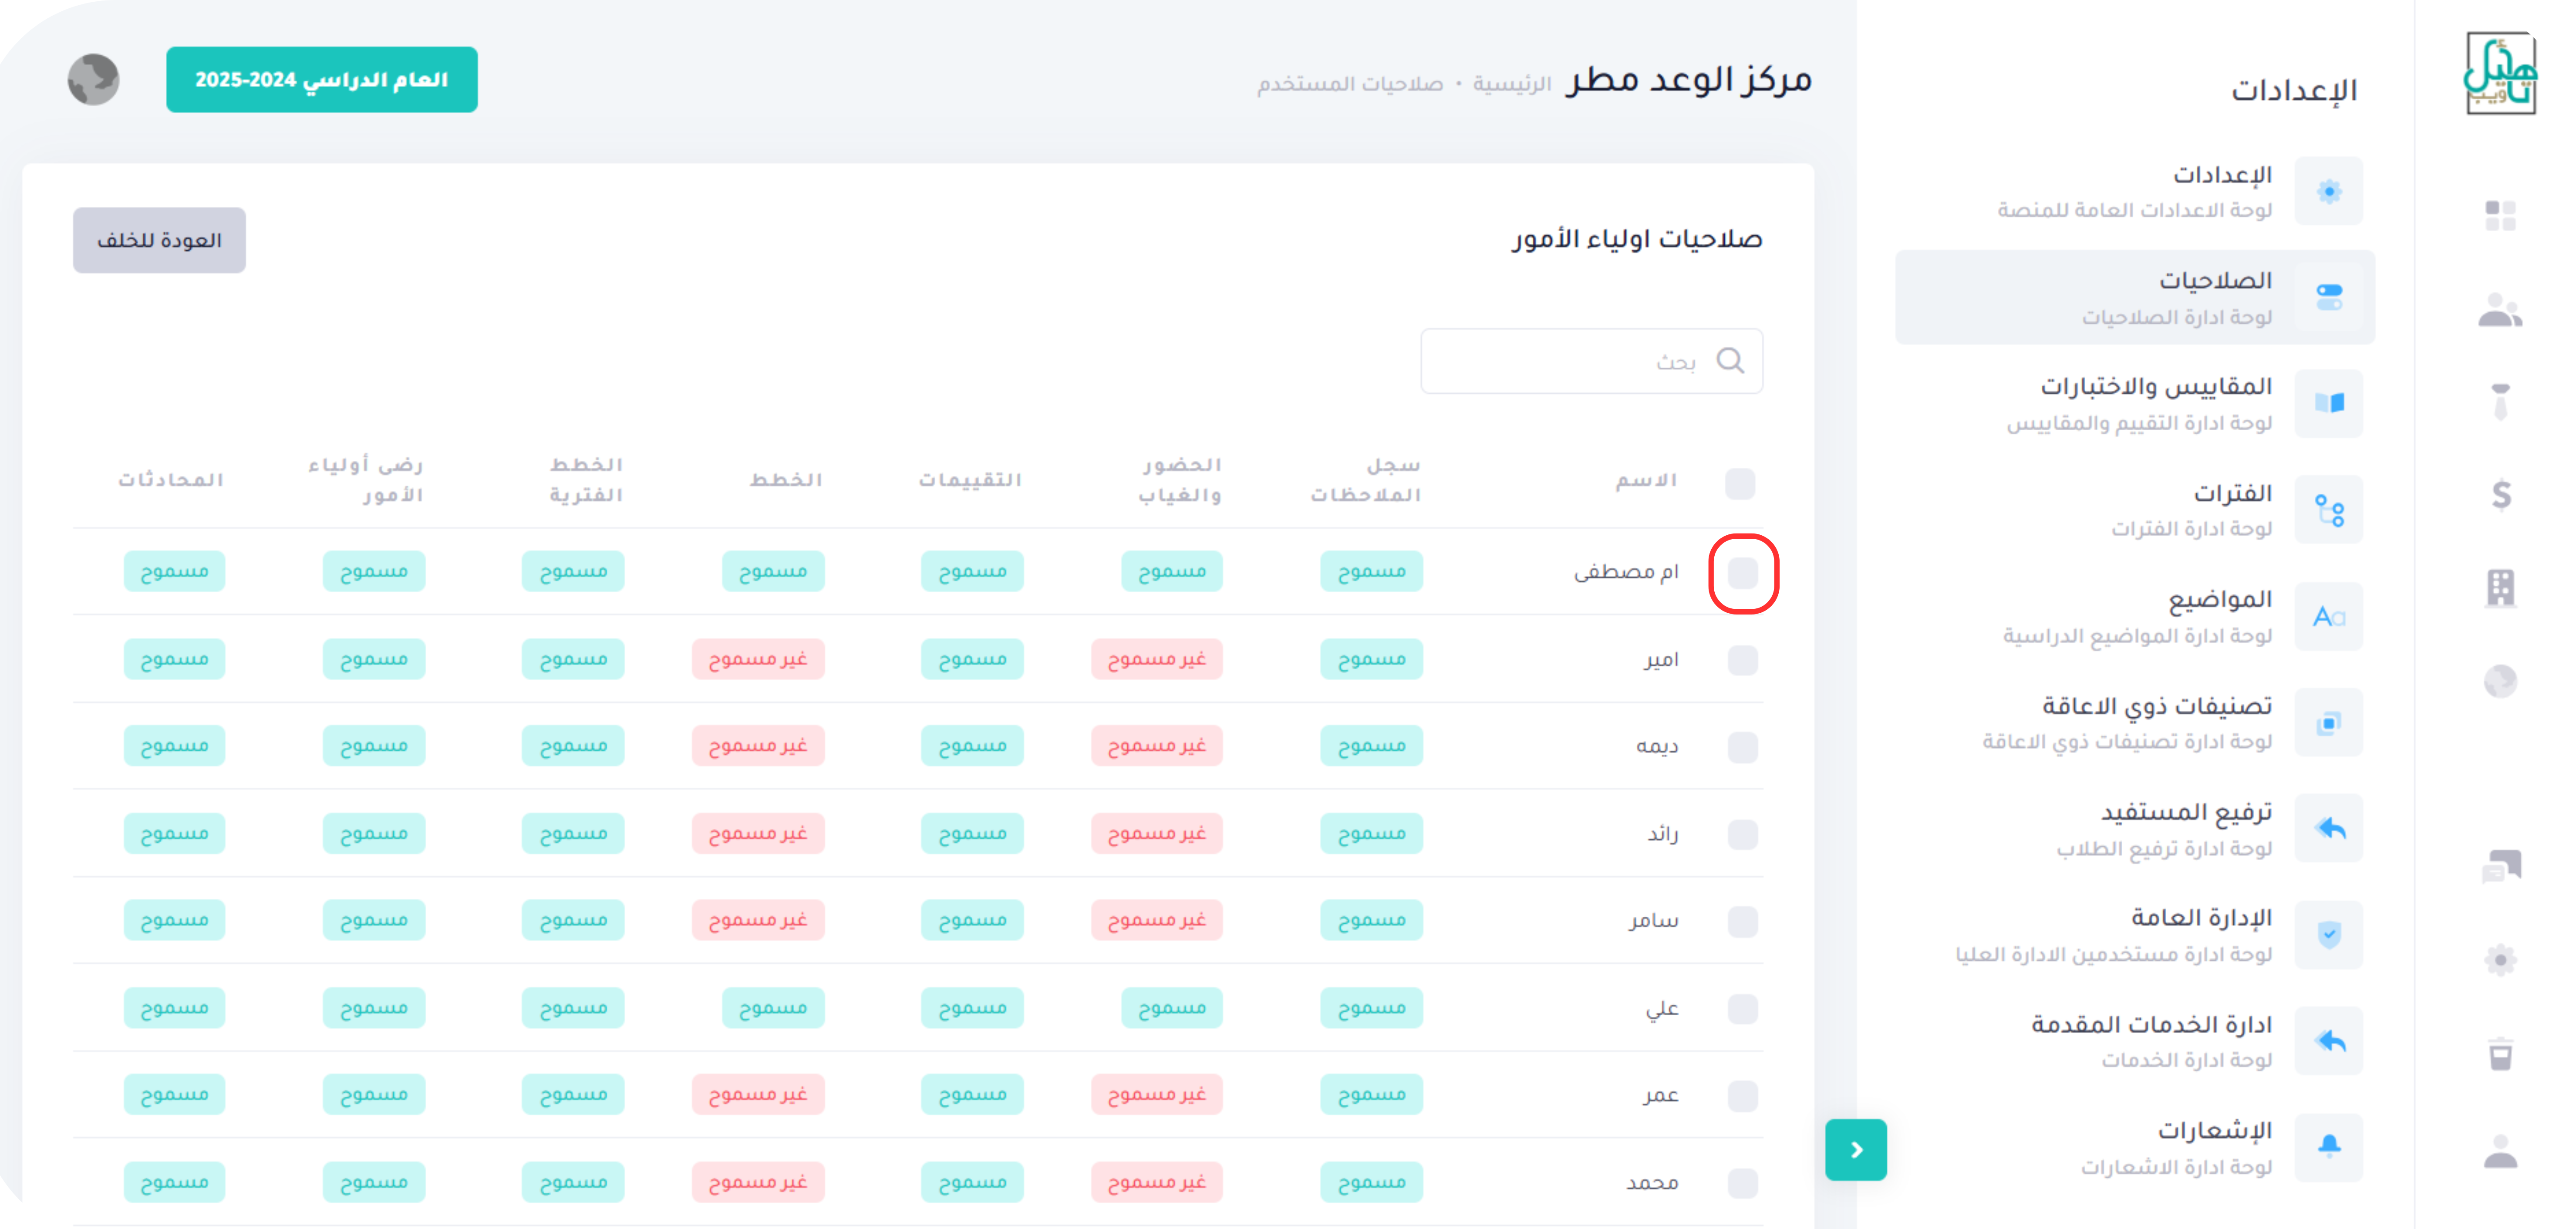The height and width of the screenshot is (1229, 2576).
Task: Click the dashboard grid icon in the far-right rail
Action: 2500,215
